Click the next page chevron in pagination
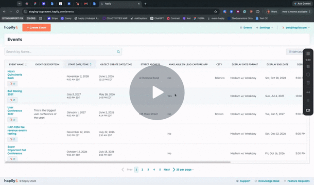Screen dimensions: 314x185 tap(173, 170)
